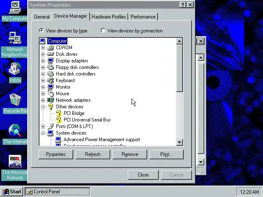Click the Advanced Power Management support icon
263x197 pixels.
[58, 140]
